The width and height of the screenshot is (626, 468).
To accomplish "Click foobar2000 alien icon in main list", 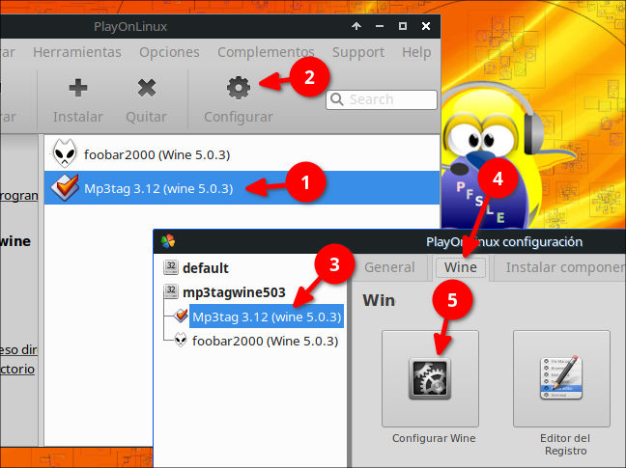I will [x=65, y=153].
